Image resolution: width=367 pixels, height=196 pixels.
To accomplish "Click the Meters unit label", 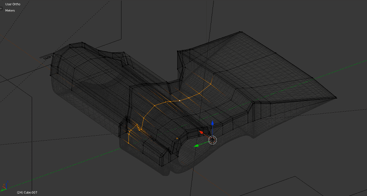I will (x=10, y=10).
